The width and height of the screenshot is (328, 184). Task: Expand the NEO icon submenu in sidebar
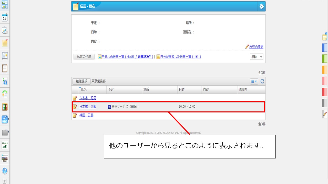point(8,119)
